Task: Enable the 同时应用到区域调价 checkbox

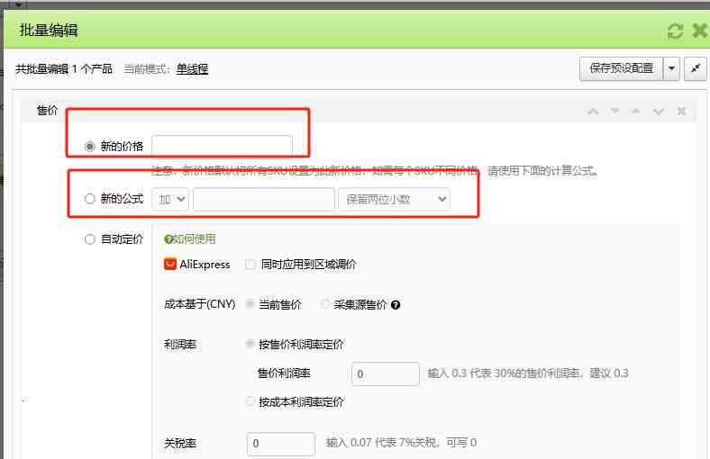Action: 250,264
